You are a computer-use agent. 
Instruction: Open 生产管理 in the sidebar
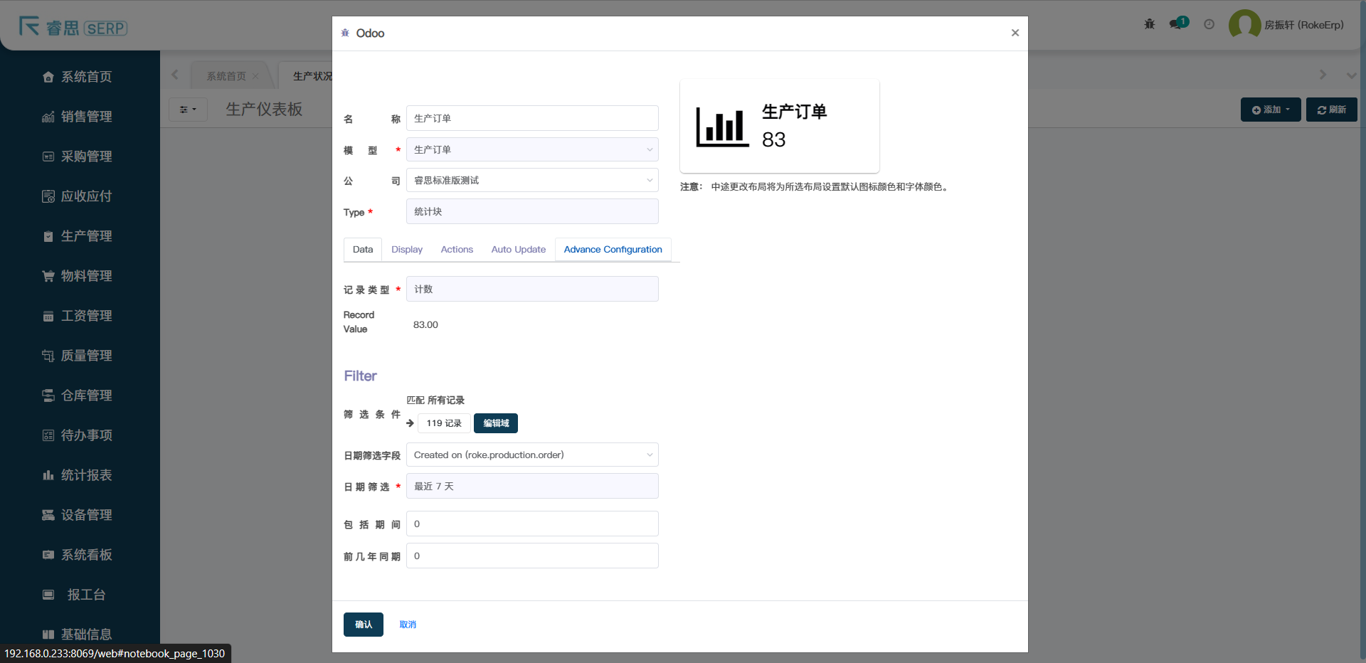pyautogui.click(x=86, y=236)
